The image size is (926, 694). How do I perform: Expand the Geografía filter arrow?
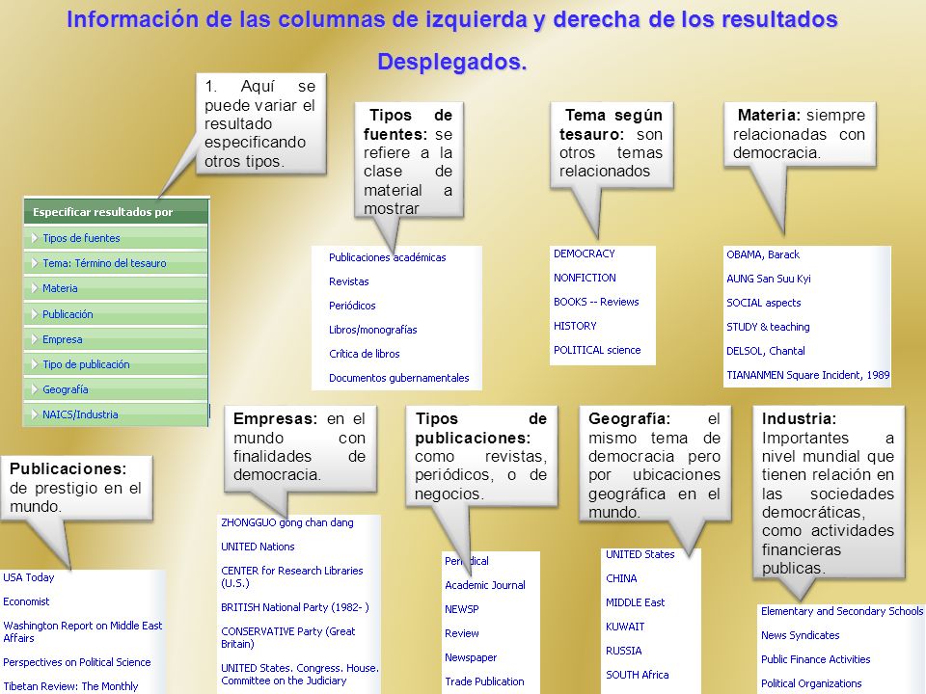[x=35, y=389]
